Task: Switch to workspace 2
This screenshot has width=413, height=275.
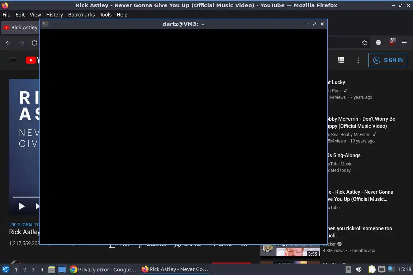Action: [x=25, y=270]
